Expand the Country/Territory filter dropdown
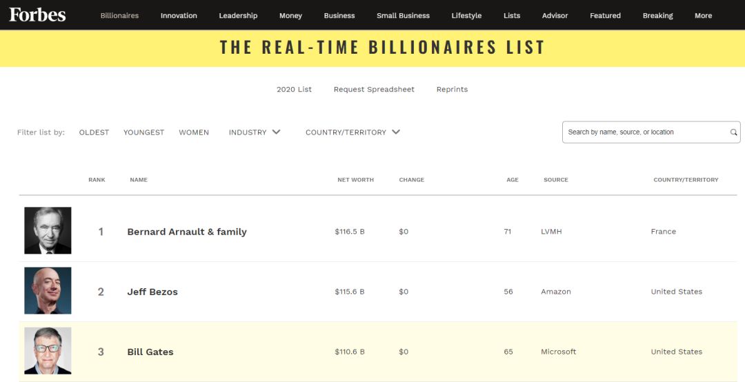Image resolution: width=745 pixels, height=382 pixels. coord(352,132)
